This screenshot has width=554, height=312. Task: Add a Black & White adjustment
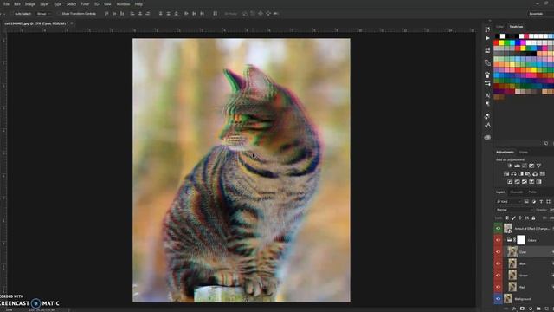click(x=521, y=174)
